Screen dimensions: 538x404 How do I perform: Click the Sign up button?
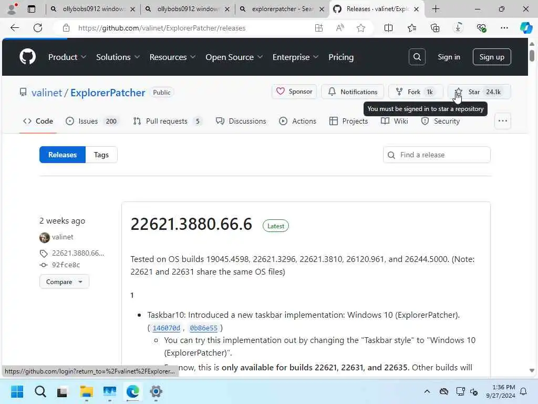492,57
